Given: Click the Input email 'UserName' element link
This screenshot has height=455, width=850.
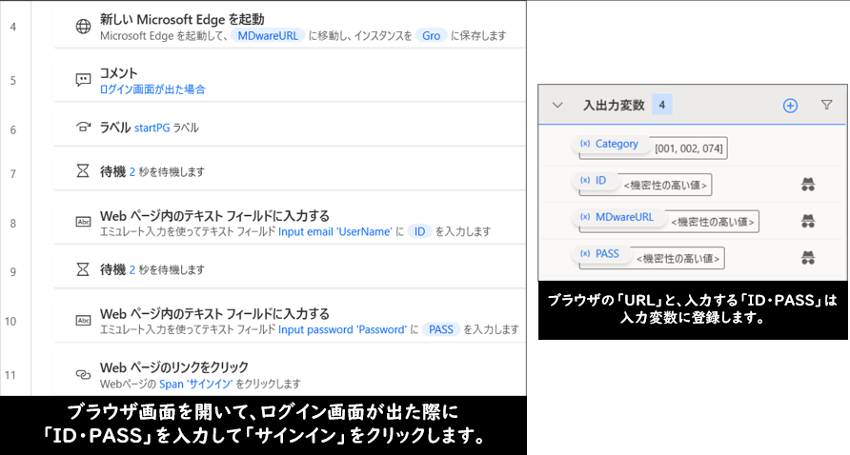Looking at the screenshot, I should point(334,232).
